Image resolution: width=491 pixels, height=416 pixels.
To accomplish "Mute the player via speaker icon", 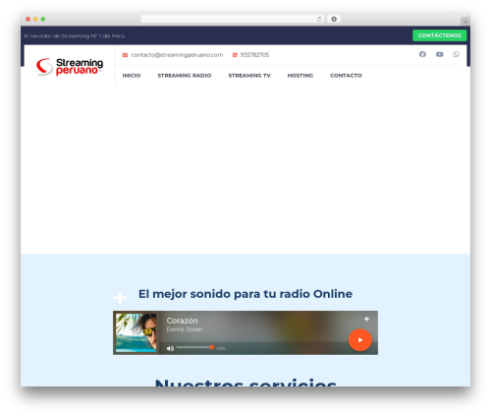I will (x=170, y=348).
